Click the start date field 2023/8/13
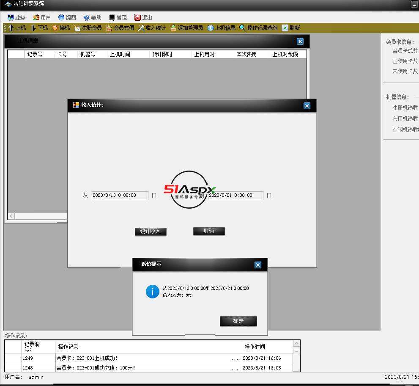 pyautogui.click(x=120, y=195)
